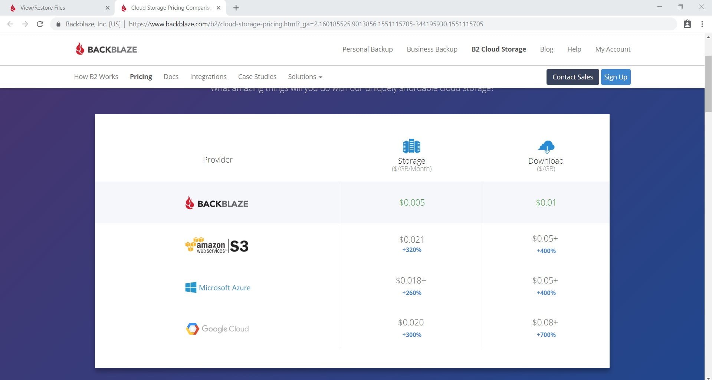The image size is (712, 380).
Task: Click Amazon S3 download price $0.05+
Action: pos(545,238)
